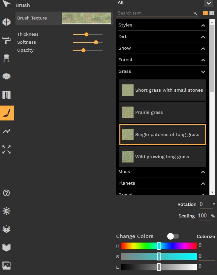Select Prairie grass texture
217x275 pixels.
click(x=163, y=113)
